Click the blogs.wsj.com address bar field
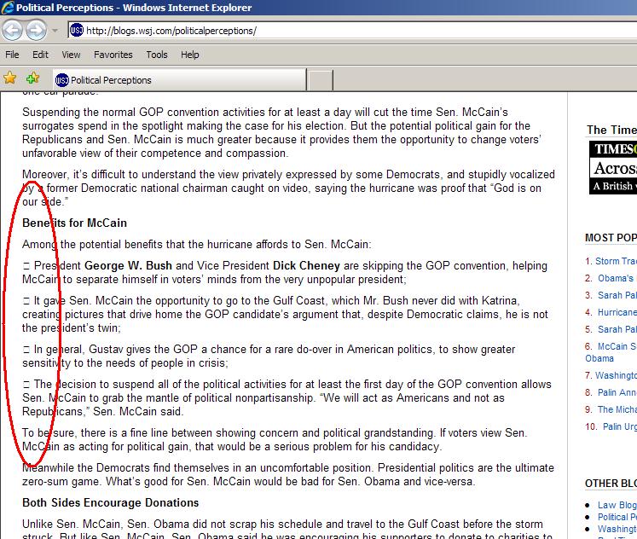 pos(352,31)
